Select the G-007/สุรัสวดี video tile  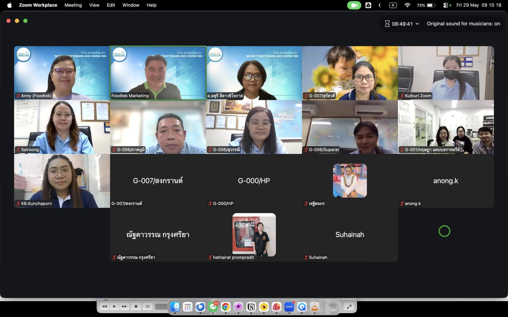(x=350, y=73)
